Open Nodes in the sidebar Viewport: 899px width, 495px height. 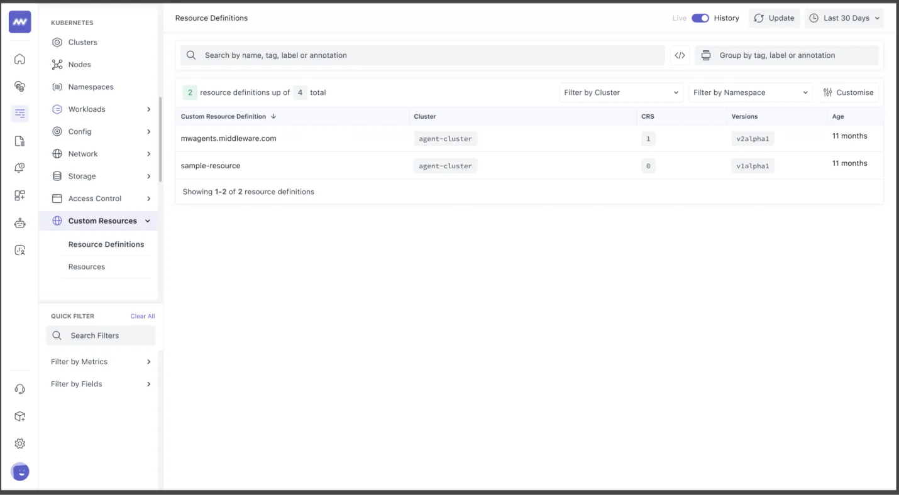(x=79, y=65)
